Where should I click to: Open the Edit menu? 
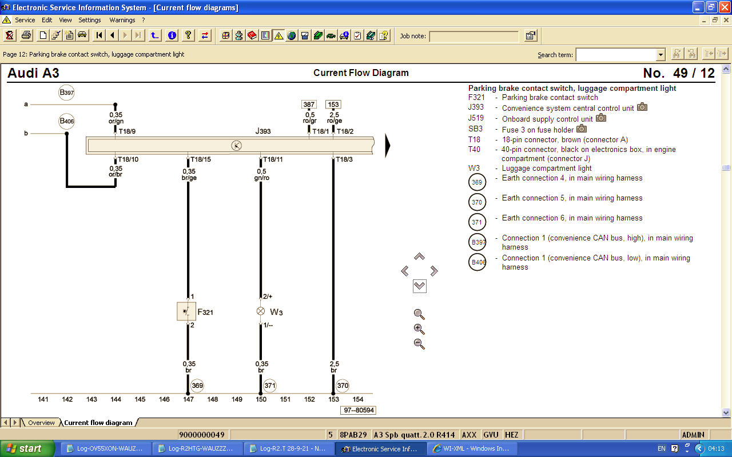(47, 20)
